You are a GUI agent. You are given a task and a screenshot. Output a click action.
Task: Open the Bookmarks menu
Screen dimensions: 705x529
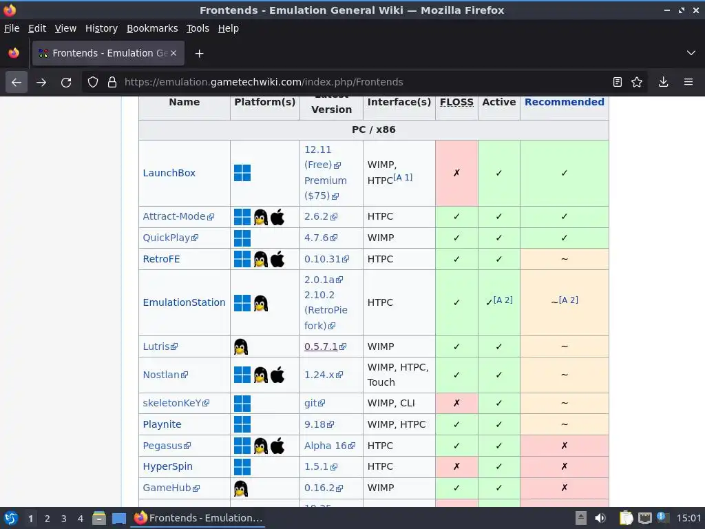(152, 28)
